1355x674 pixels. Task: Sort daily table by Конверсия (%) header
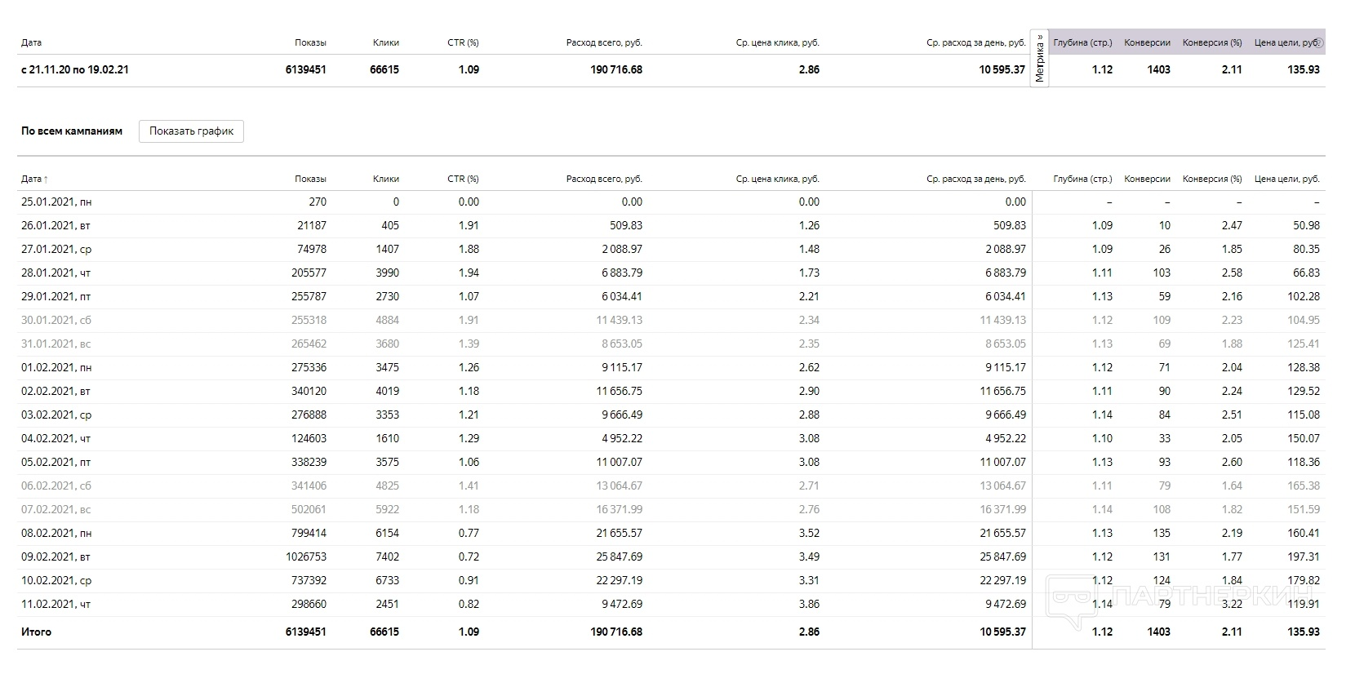click(1212, 179)
